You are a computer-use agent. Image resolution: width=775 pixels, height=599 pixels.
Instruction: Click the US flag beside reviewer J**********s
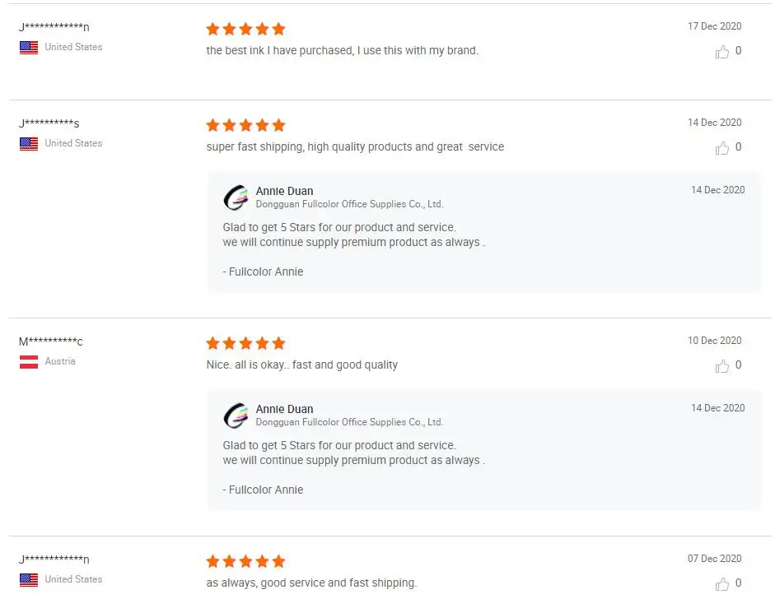pyautogui.click(x=29, y=144)
